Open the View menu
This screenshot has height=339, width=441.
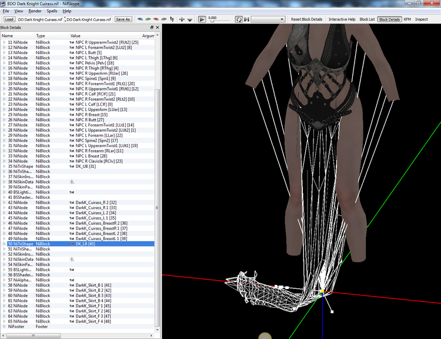tap(19, 11)
